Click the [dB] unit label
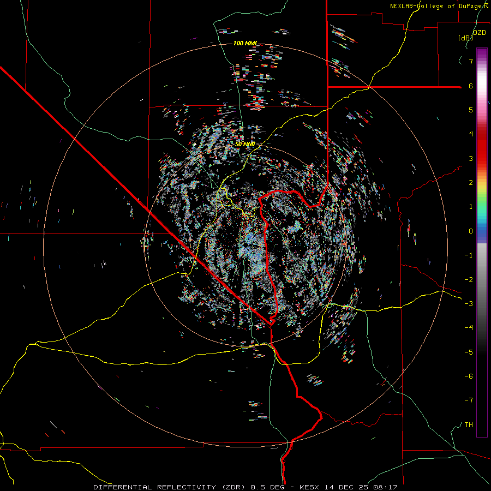Screen dimensions: 491x491 [x=465, y=38]
